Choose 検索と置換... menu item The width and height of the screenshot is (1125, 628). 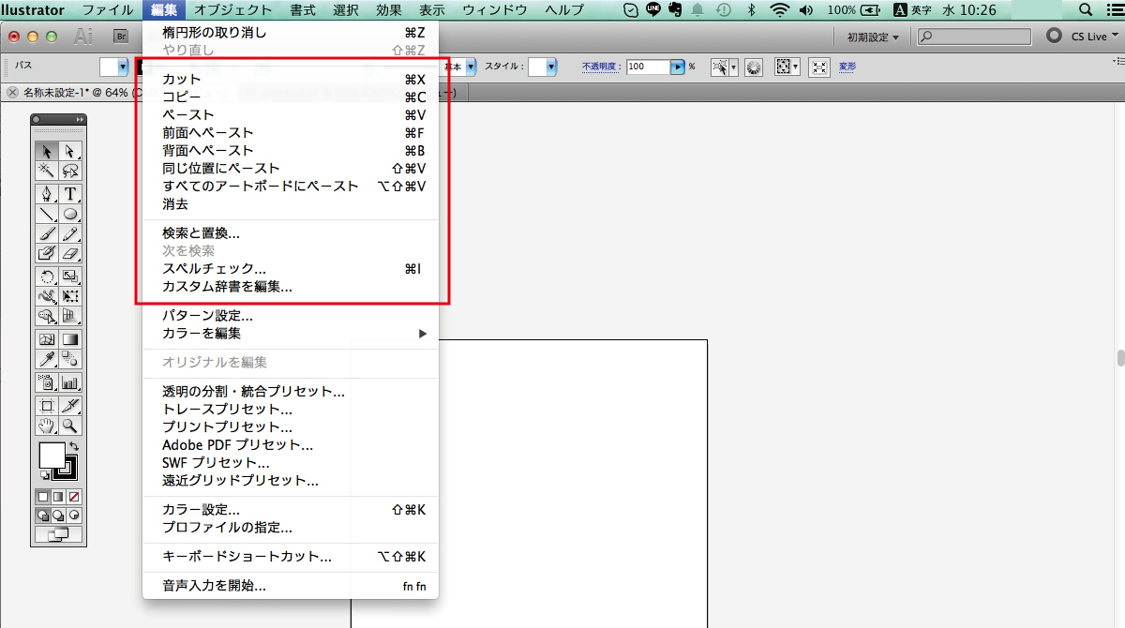291,233
